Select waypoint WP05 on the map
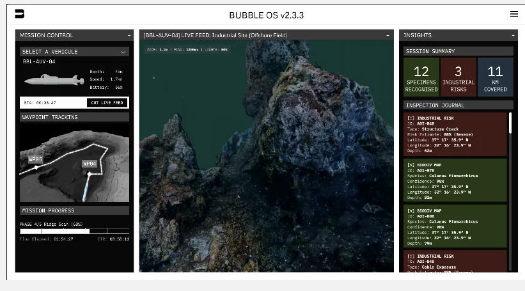 click(x=36, y=159)
